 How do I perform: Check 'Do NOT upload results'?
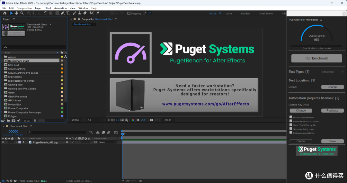(x=291, y=117)
